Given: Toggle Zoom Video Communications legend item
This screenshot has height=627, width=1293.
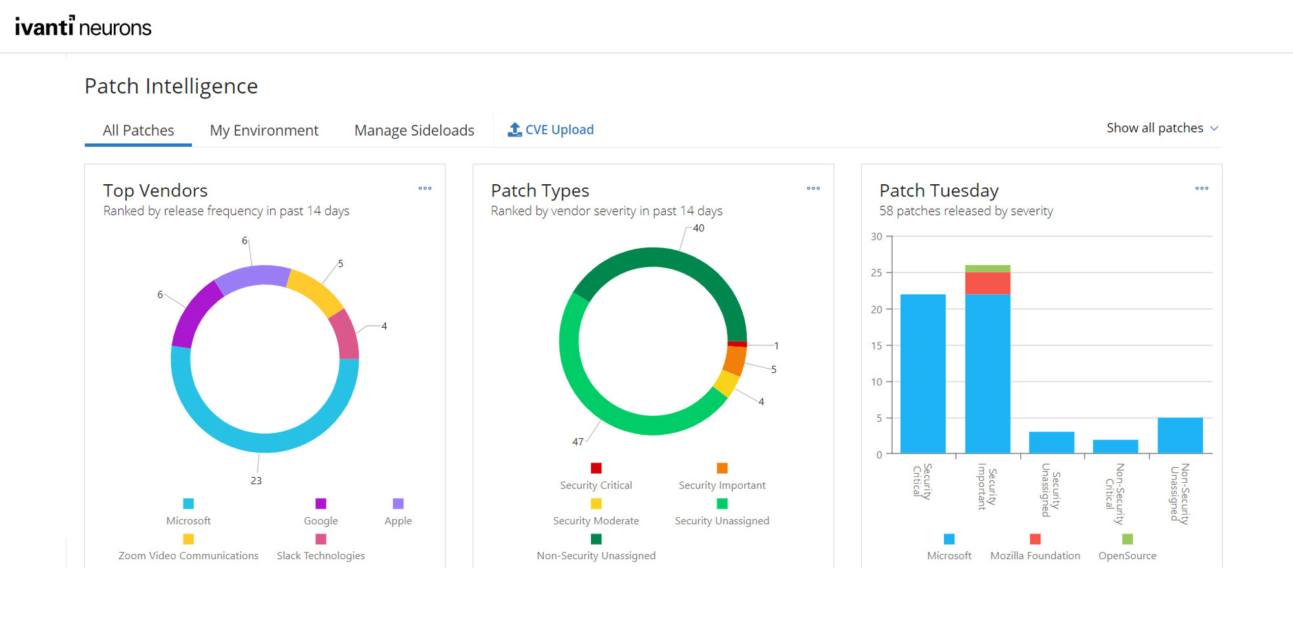Looking at the screenshot, I should click(x=188, y=547).
